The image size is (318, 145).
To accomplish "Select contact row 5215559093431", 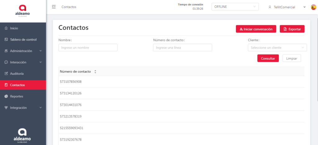I will tap(181, 128).
